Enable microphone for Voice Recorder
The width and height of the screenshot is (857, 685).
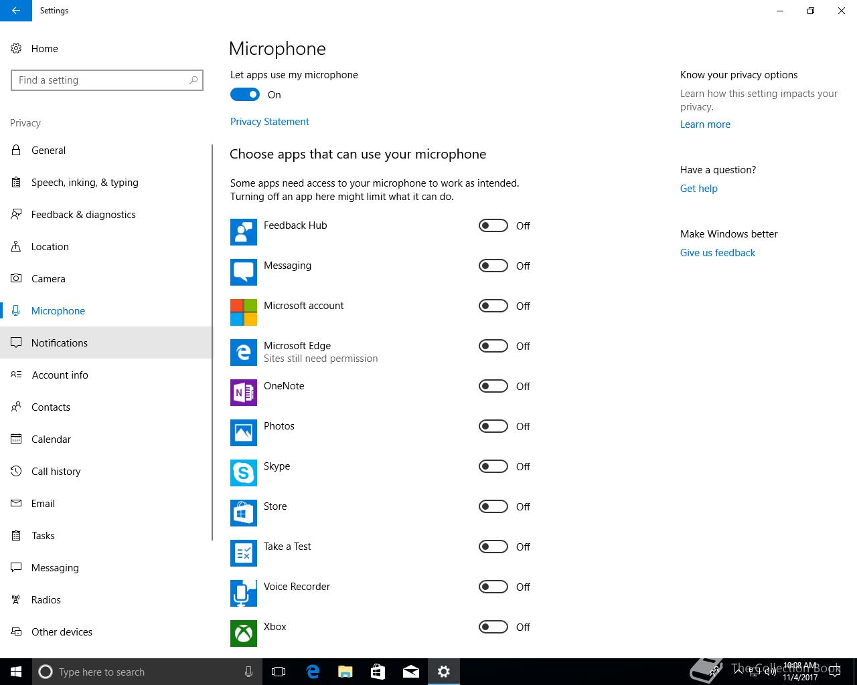(x=493, y=587)
